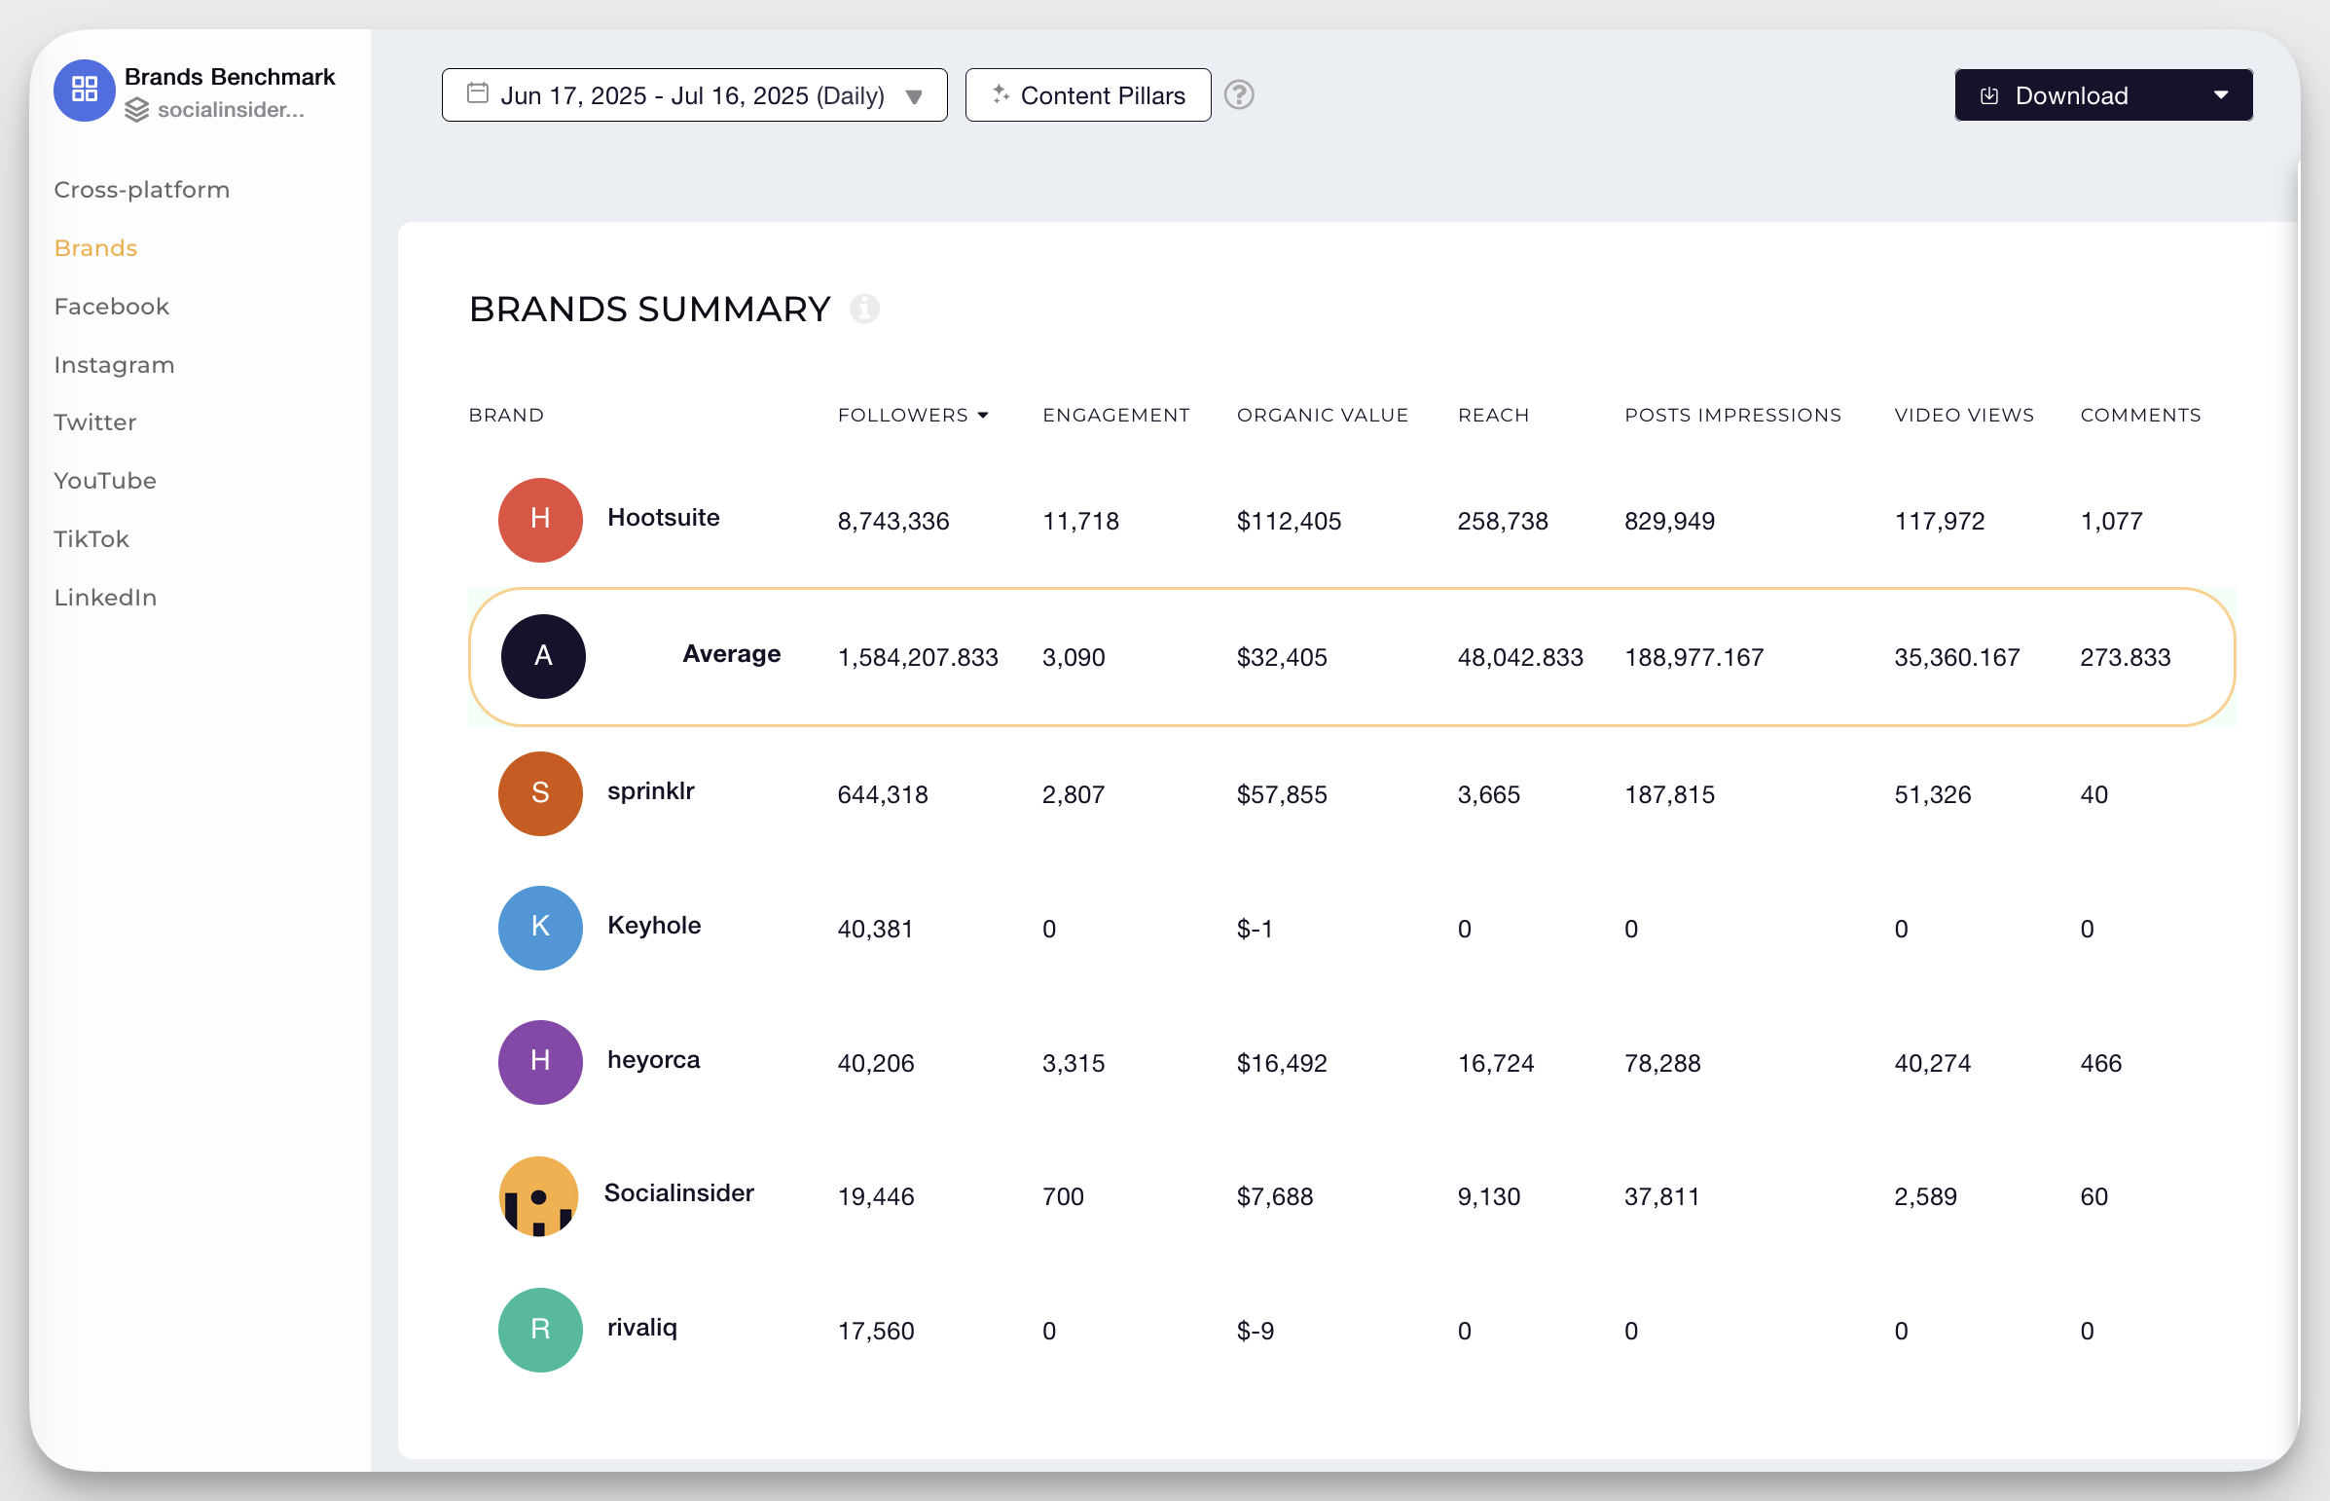The width and height of the screenshot is (2330, 1501).
Task: Click the download icon on the Download button
Action: click(x=1990, y=95)
